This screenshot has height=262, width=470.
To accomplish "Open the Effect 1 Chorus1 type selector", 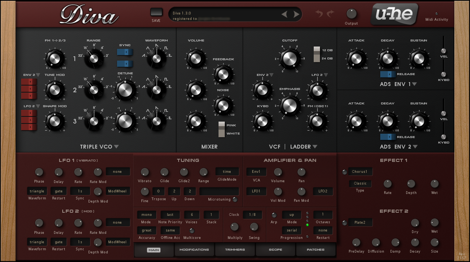I will point(360,172).
